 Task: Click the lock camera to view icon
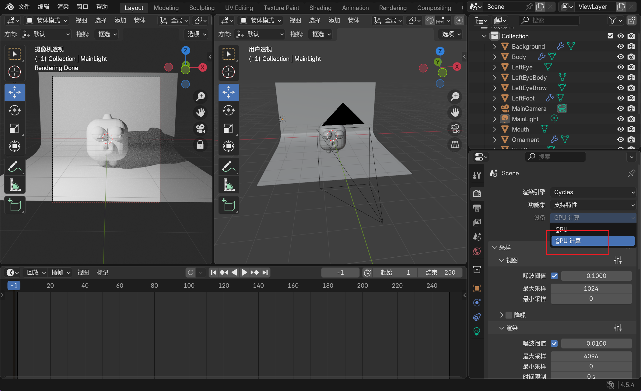coord(200,144)
